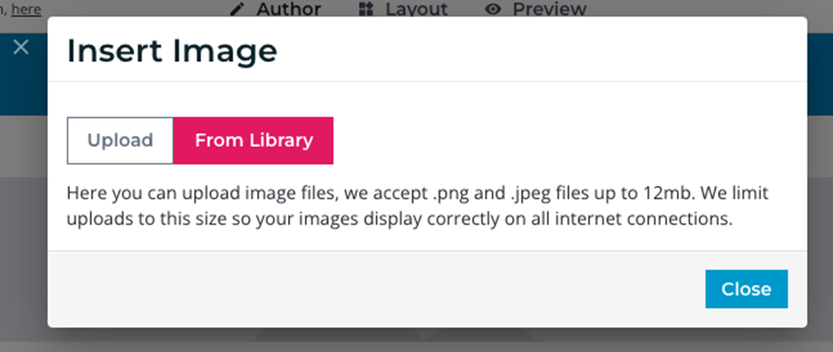The height and width of the screenshot is (352, 833).
Task: Select the From Library option
Action: tap(253, 141)
